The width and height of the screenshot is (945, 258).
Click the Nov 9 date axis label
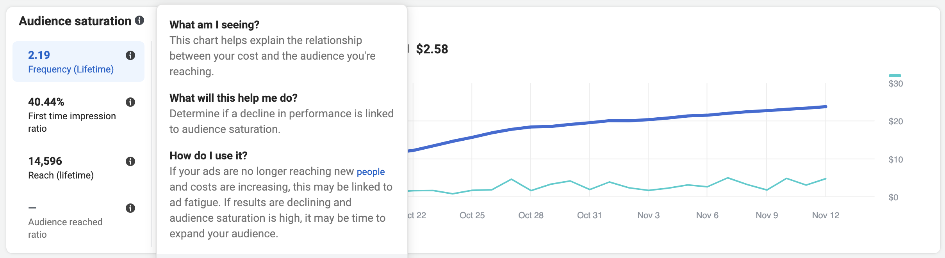(x=767, y=215)
